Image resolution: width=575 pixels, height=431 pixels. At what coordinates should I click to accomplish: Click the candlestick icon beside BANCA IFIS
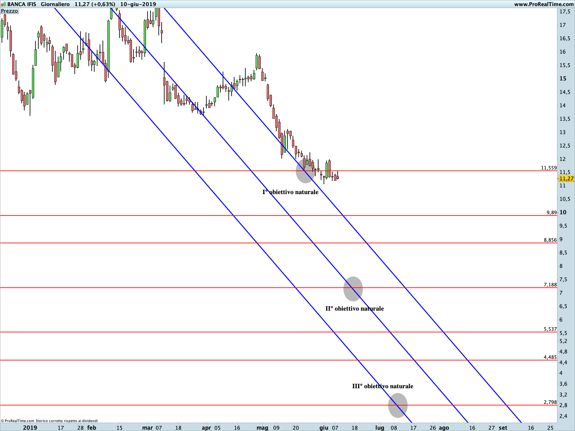tap(4, 4)
